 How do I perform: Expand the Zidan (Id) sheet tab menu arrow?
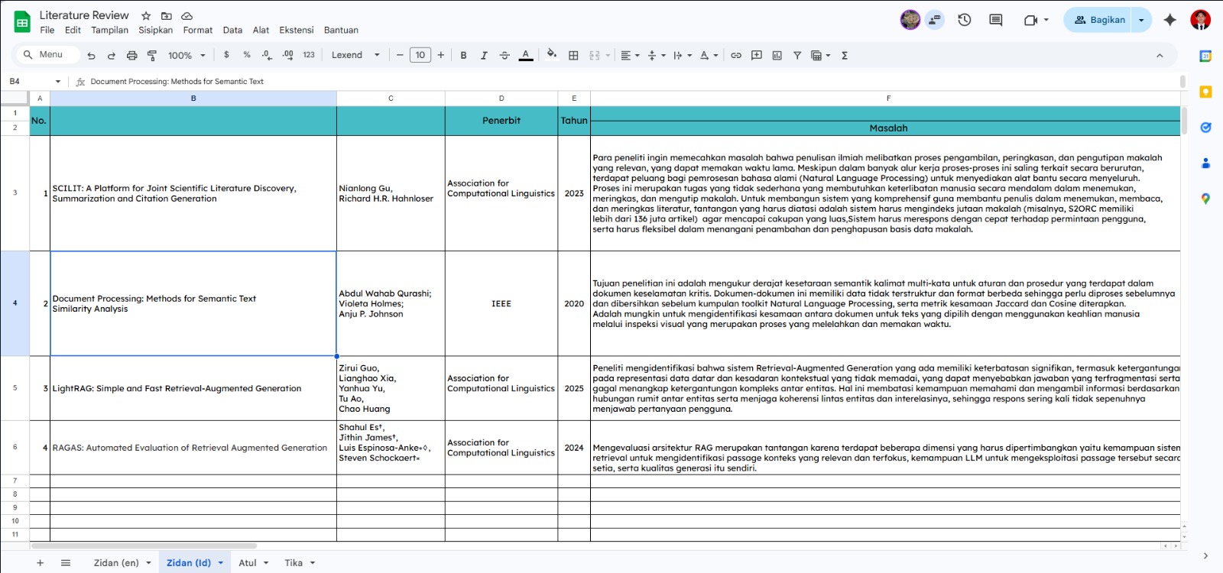(221, 563)
